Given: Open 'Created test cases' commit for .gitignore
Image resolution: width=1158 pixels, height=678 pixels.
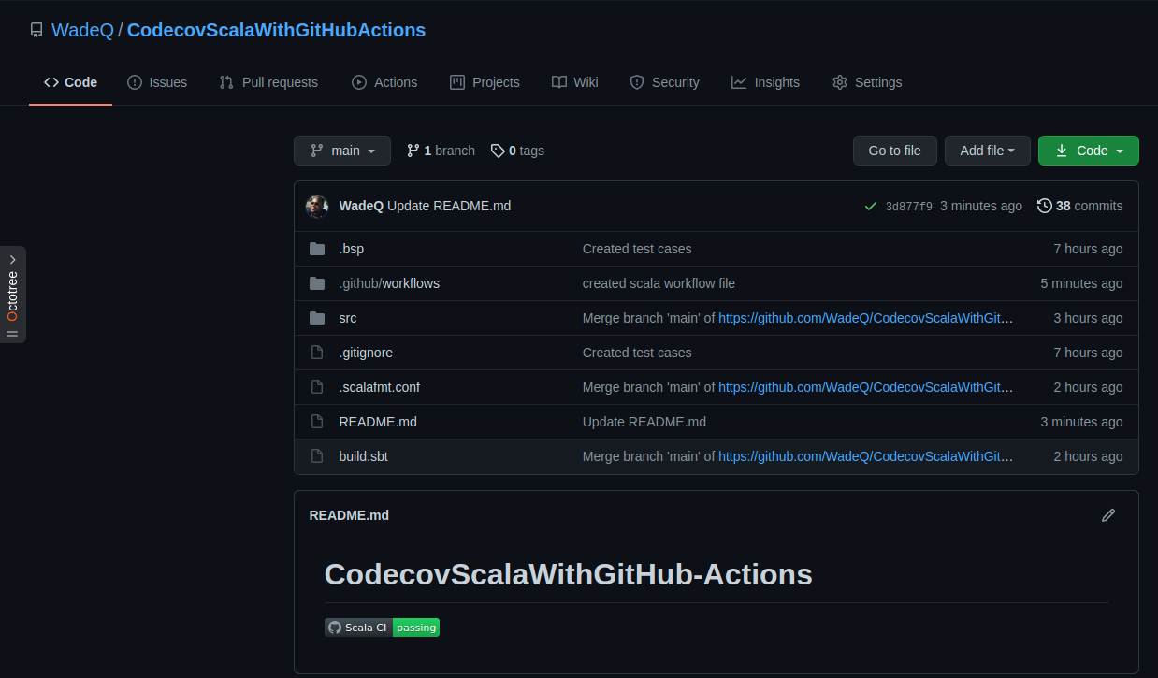Looking at the screenshot, I should coord(637,353).
